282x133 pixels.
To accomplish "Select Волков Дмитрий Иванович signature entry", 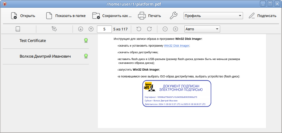I will coord(45,56).
